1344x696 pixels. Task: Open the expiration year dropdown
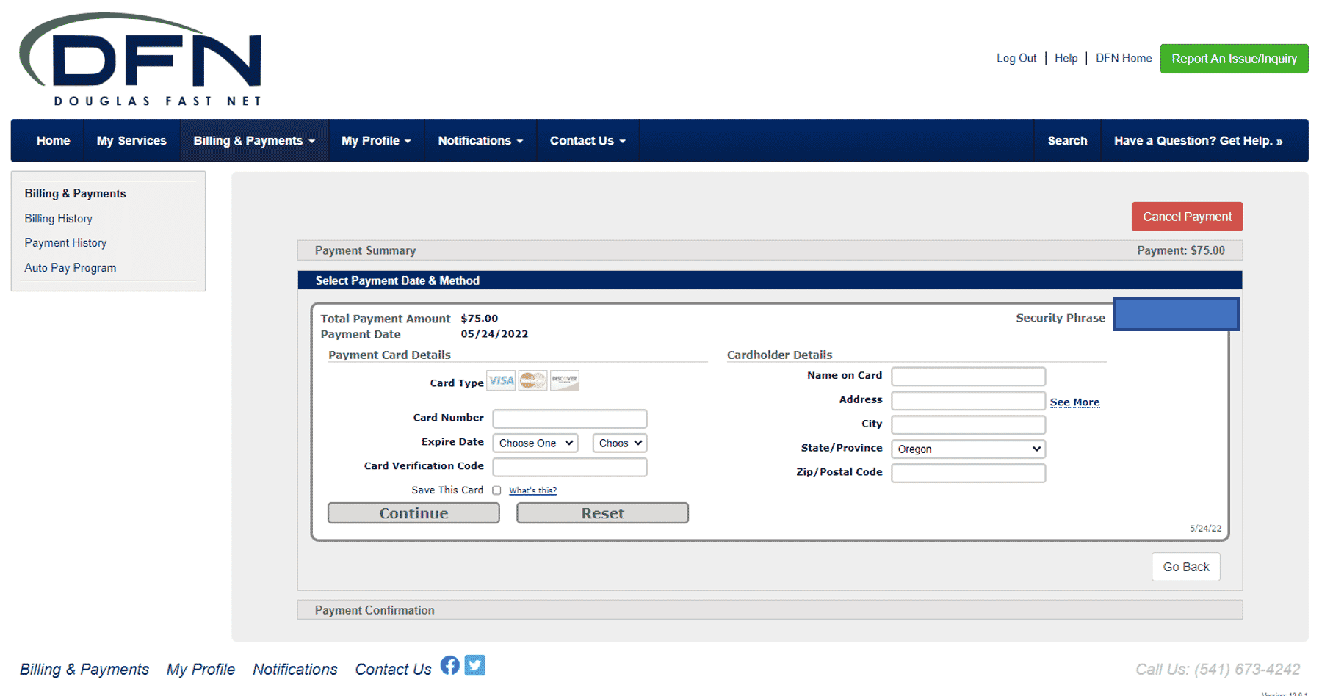tap(619, 442)
